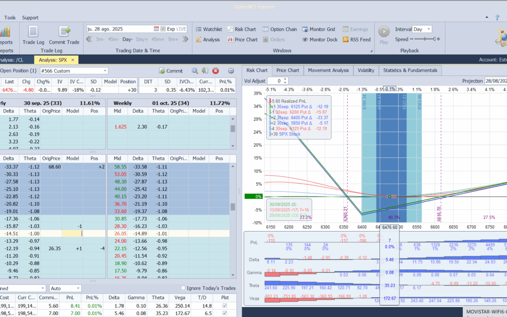
Task: Click the magnifier search icon beside Commit
Action: [x=194, y=71]
